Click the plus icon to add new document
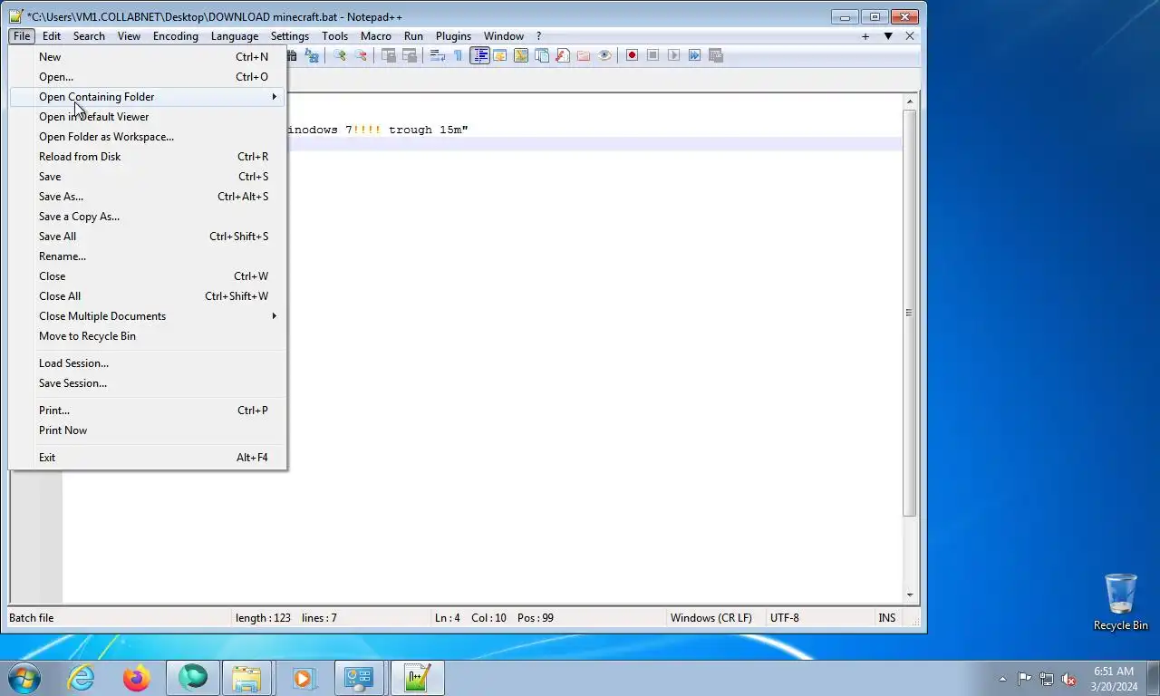Image resolution: width=1160 pixels, height=696 pixels. (865, 36)
